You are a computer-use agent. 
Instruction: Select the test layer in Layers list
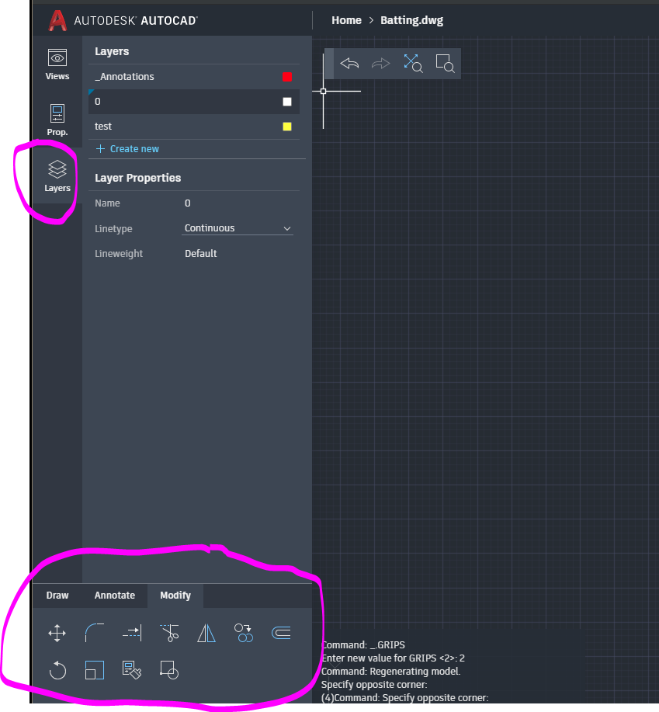click(155, 126)
